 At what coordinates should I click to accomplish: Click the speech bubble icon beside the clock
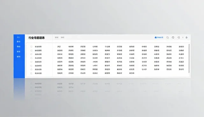pos(179,38)
